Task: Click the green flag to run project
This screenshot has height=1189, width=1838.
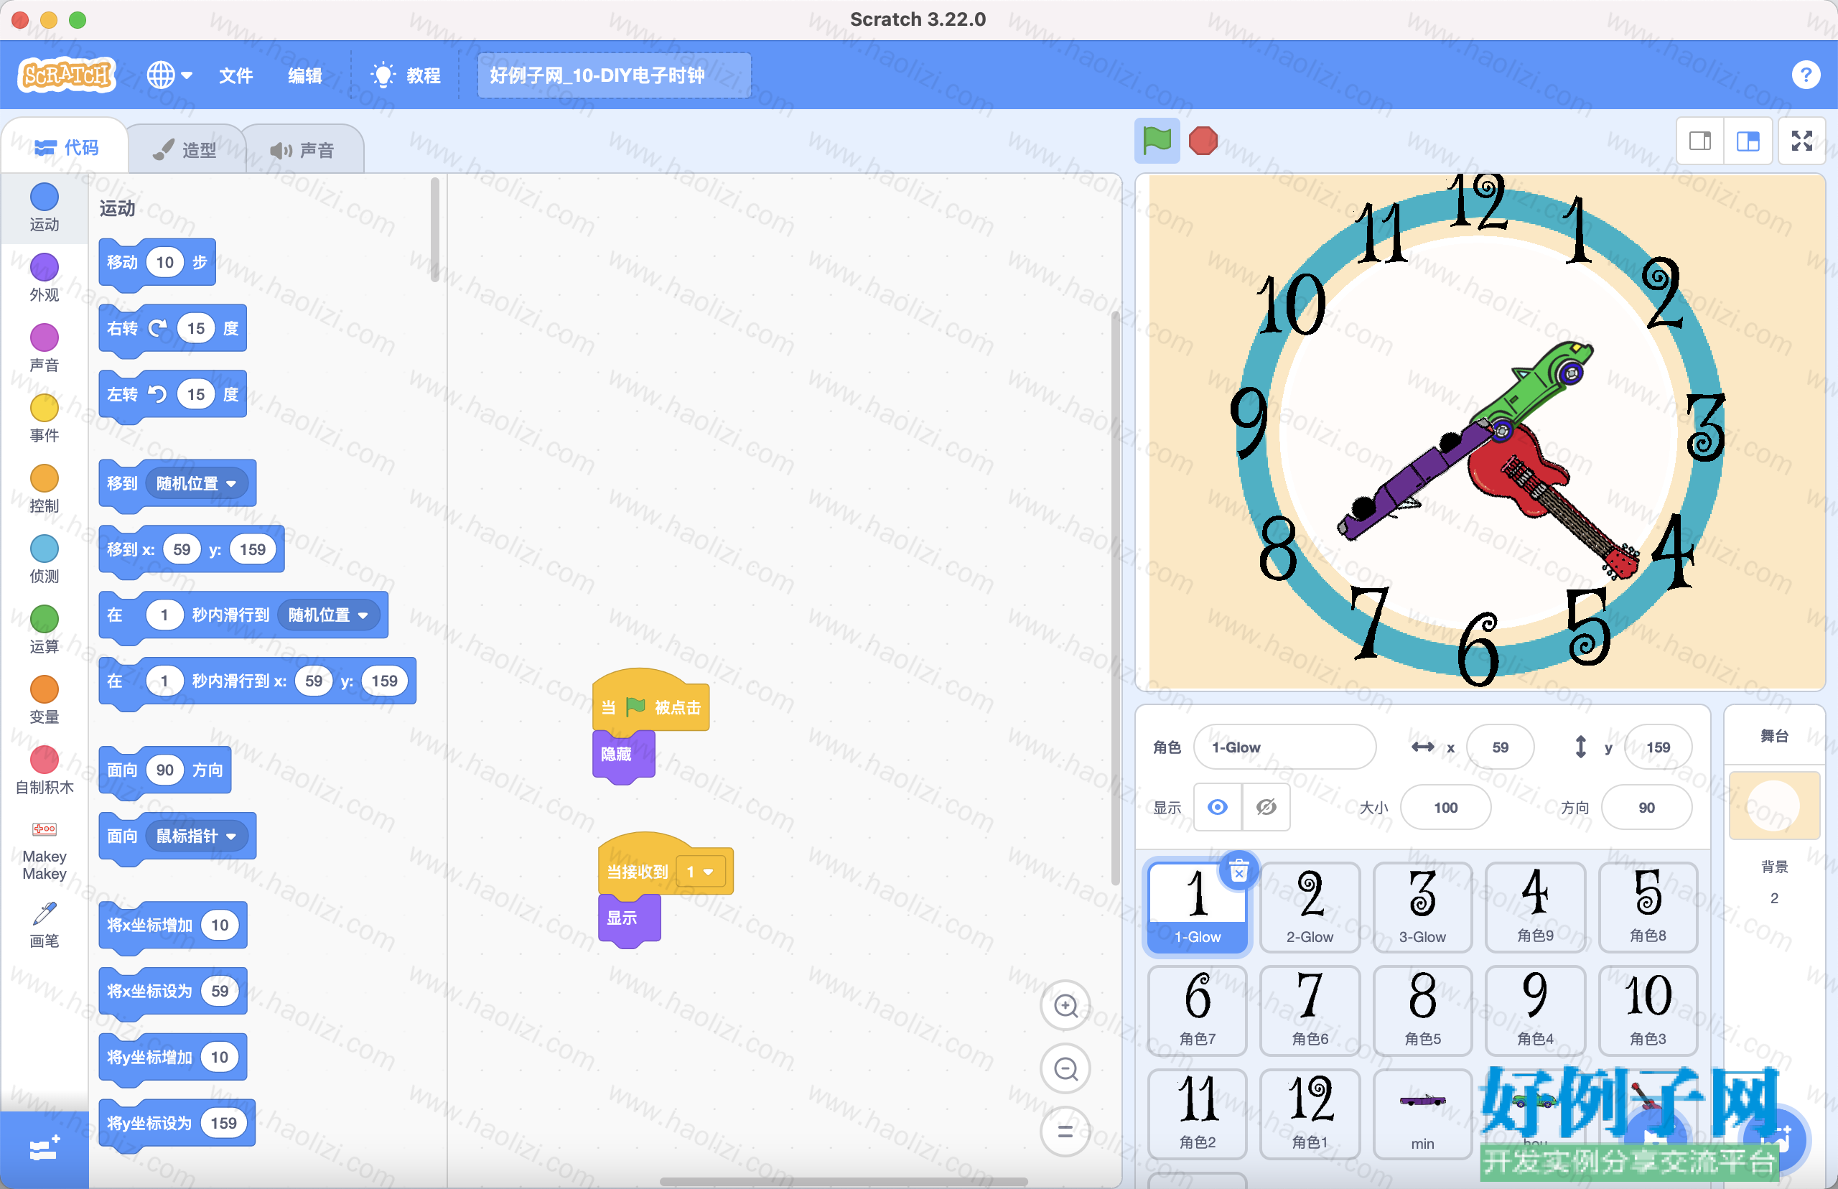Action: click(1157, 141)
